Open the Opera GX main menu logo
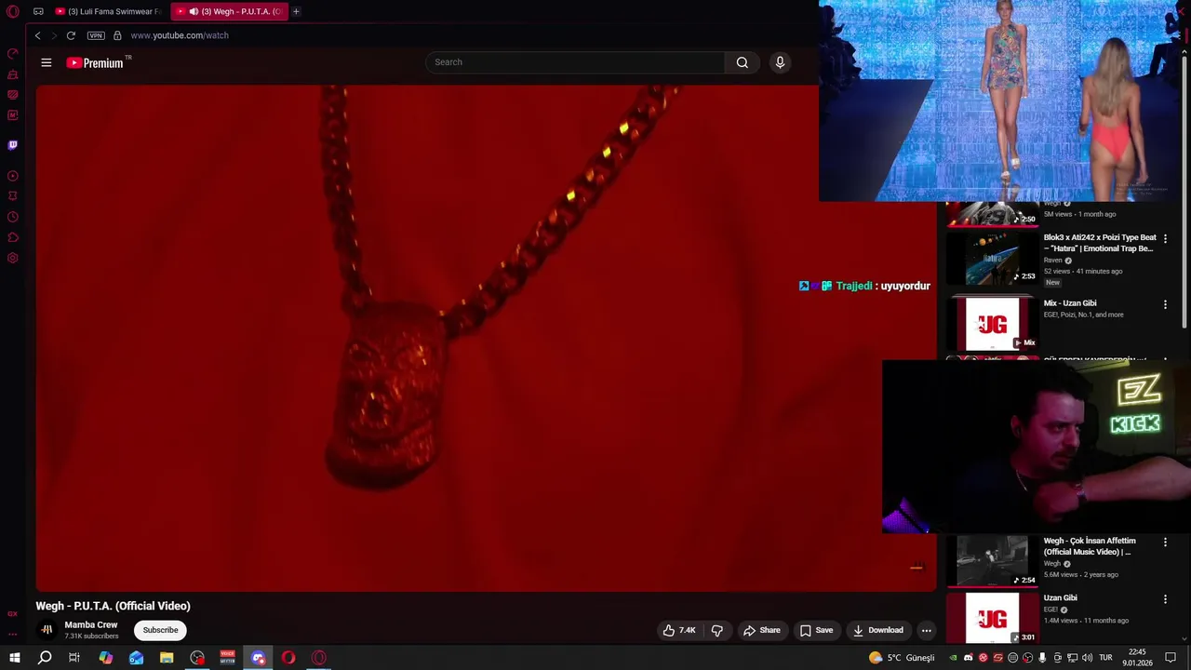The image size is (1191, 670). [13, 11]
